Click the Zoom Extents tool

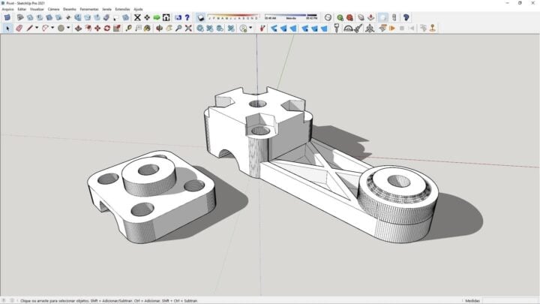click(188, 29)
